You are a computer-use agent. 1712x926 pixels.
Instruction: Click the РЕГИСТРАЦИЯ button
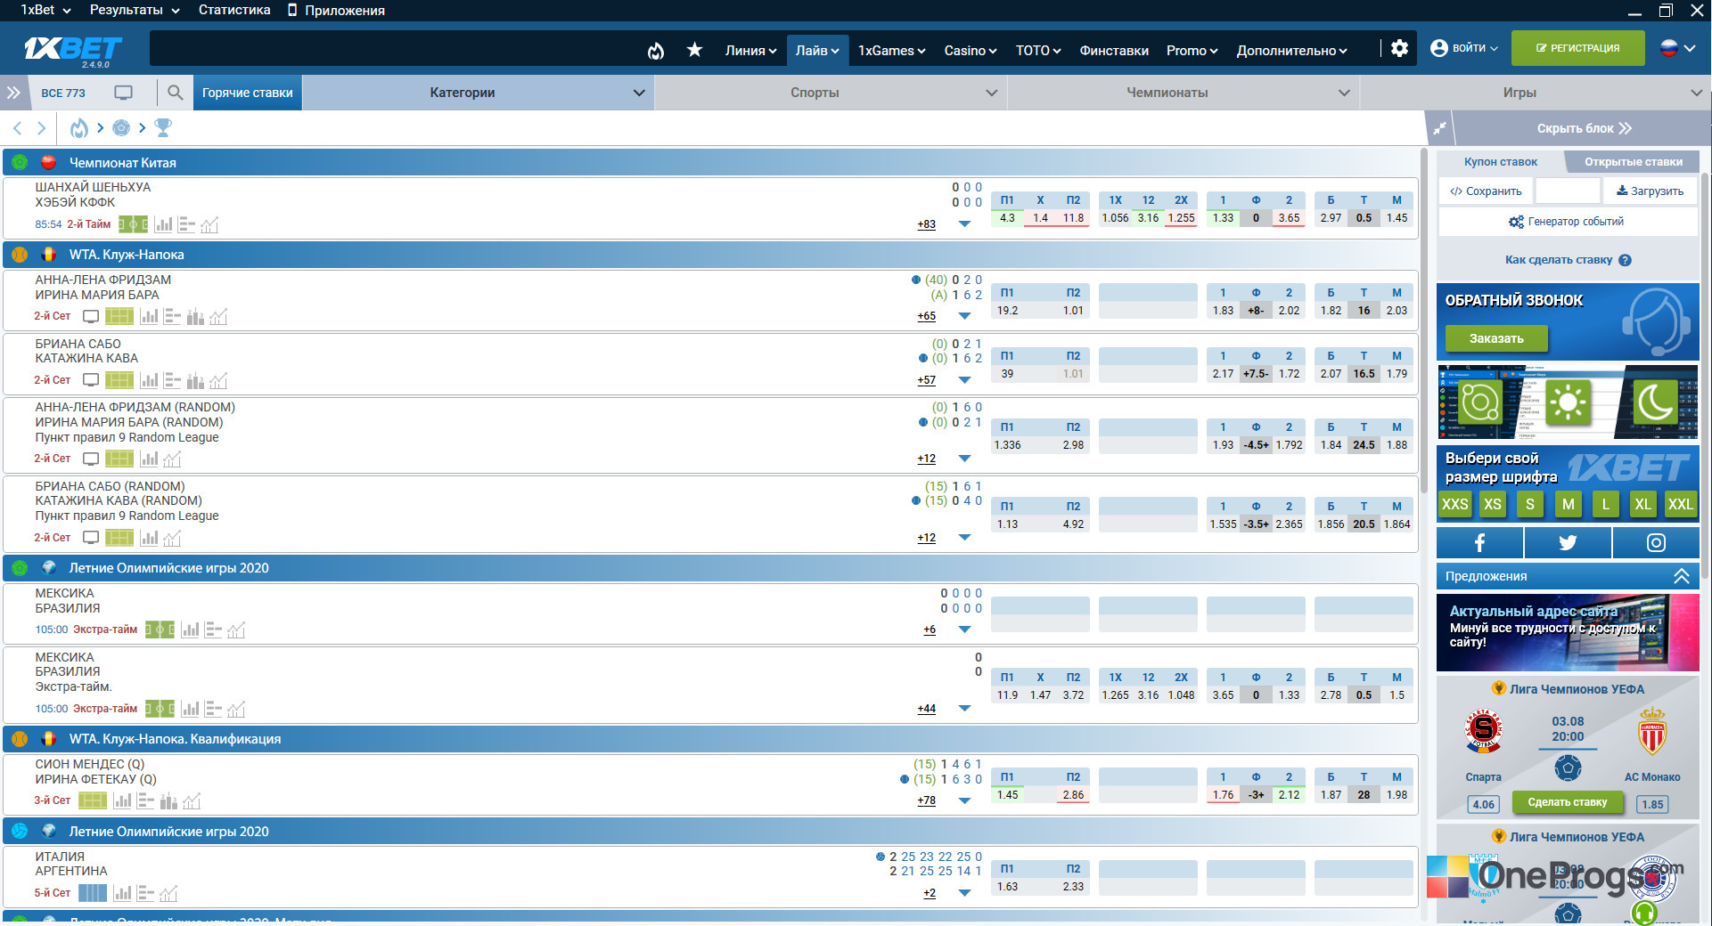(x=1577, y=48)
